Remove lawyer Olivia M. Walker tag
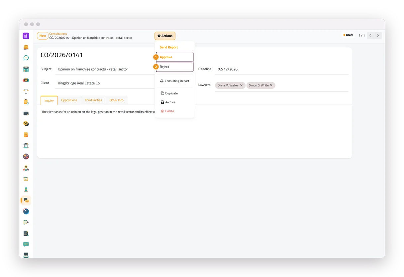 point(242,85)
